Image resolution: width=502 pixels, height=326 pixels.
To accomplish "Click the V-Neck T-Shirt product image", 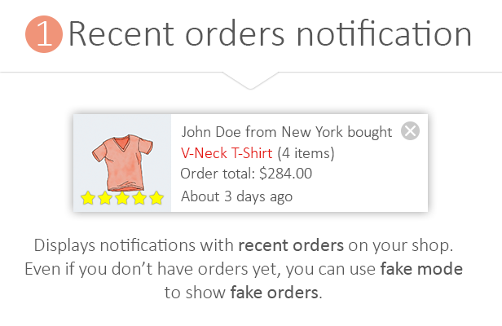I will tap(123, 163).
